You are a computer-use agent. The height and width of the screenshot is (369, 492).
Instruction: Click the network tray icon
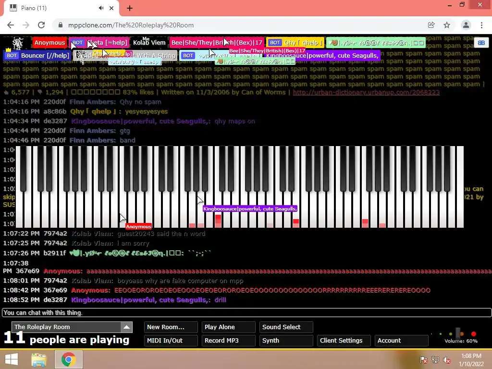point(435,360)
